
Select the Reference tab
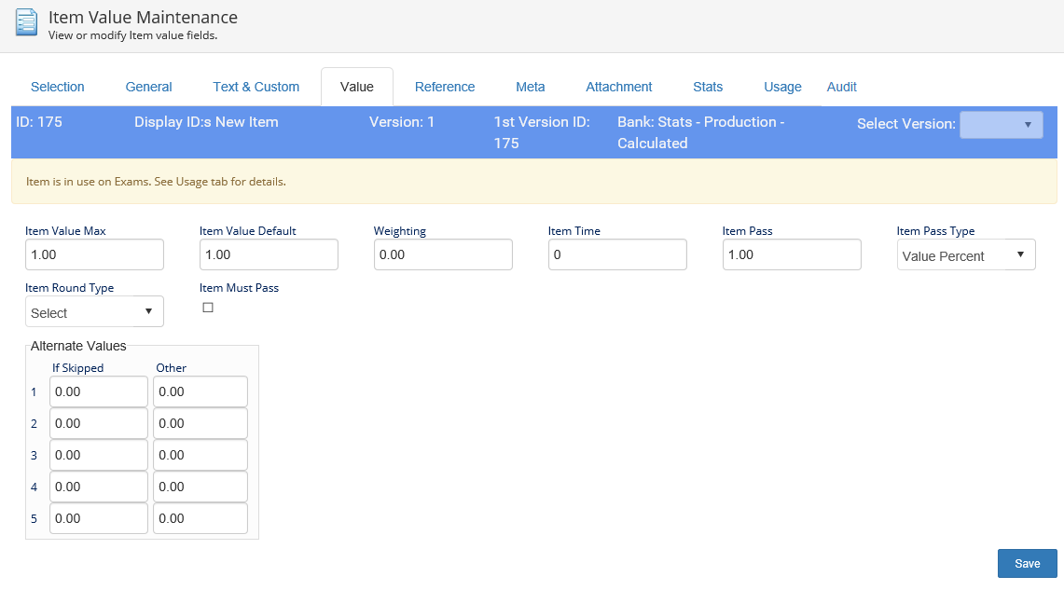pyautogui.click(x=445, y=87)
